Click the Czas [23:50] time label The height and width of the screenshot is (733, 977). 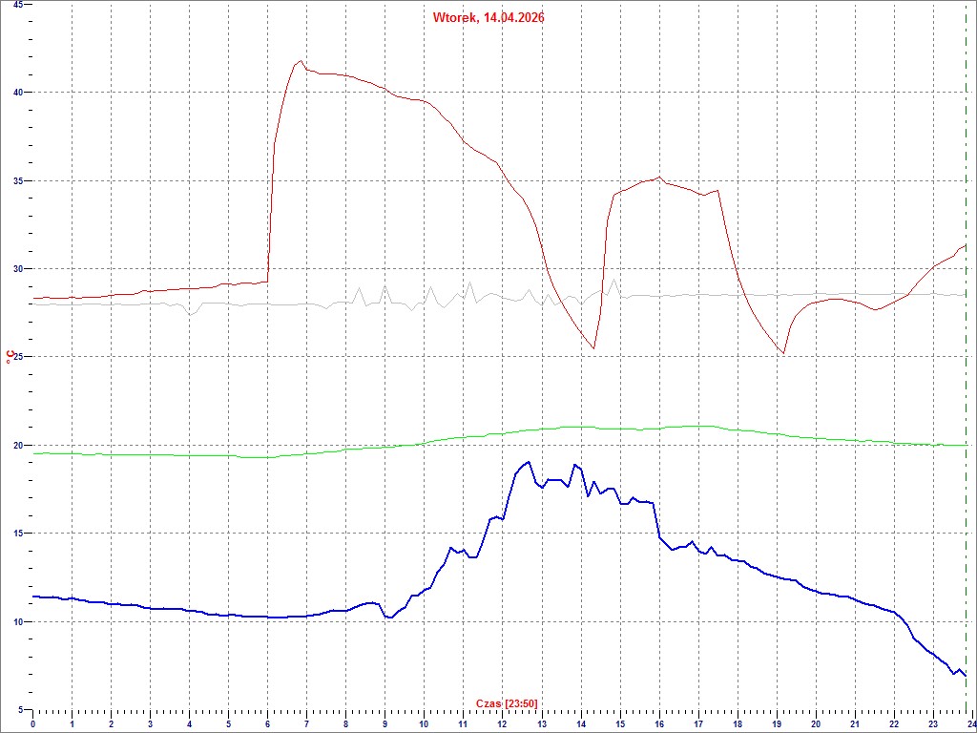point(507,704)
